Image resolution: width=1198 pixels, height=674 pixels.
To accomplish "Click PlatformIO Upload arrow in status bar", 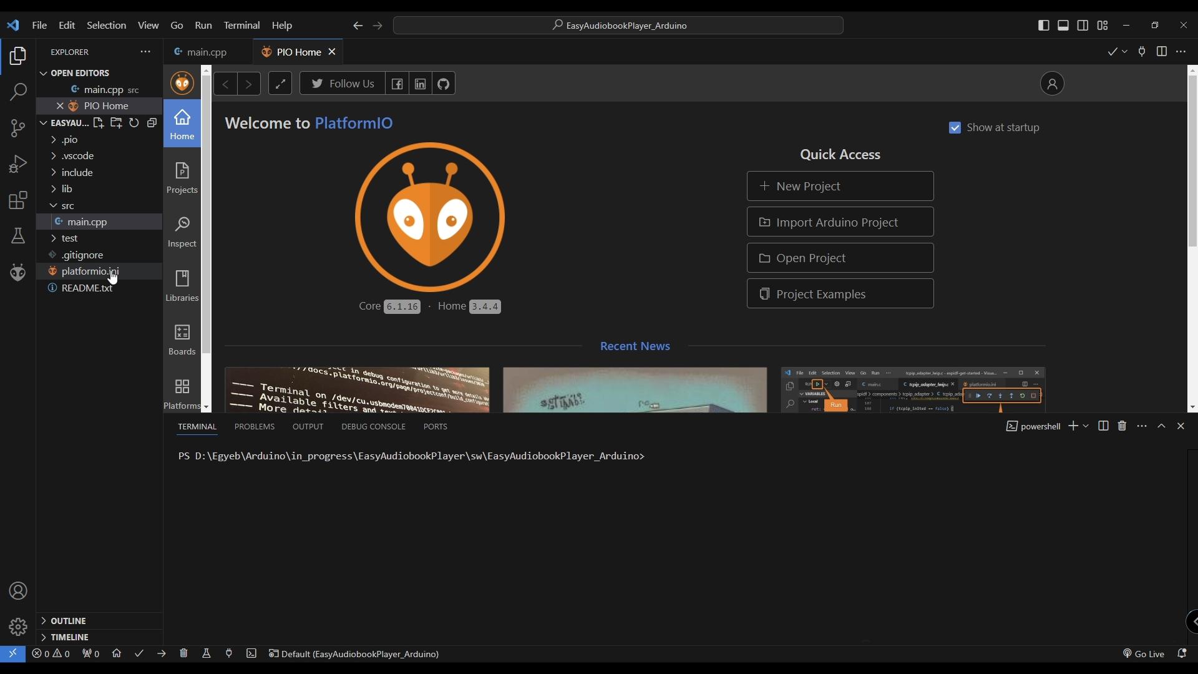I will 162,653.
